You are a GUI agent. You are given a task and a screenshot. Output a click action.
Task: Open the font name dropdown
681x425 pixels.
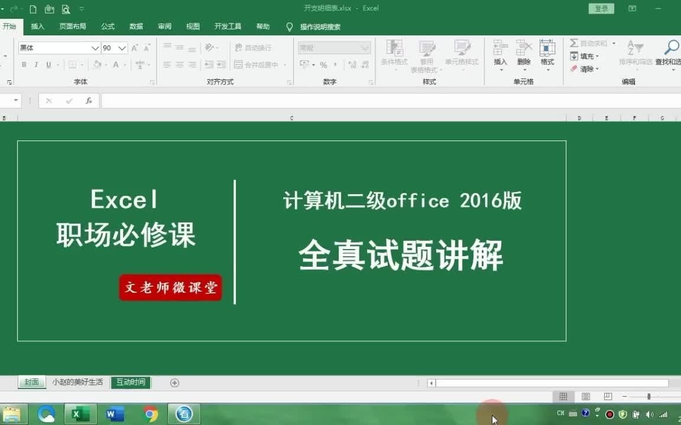[x=95, y=47]
